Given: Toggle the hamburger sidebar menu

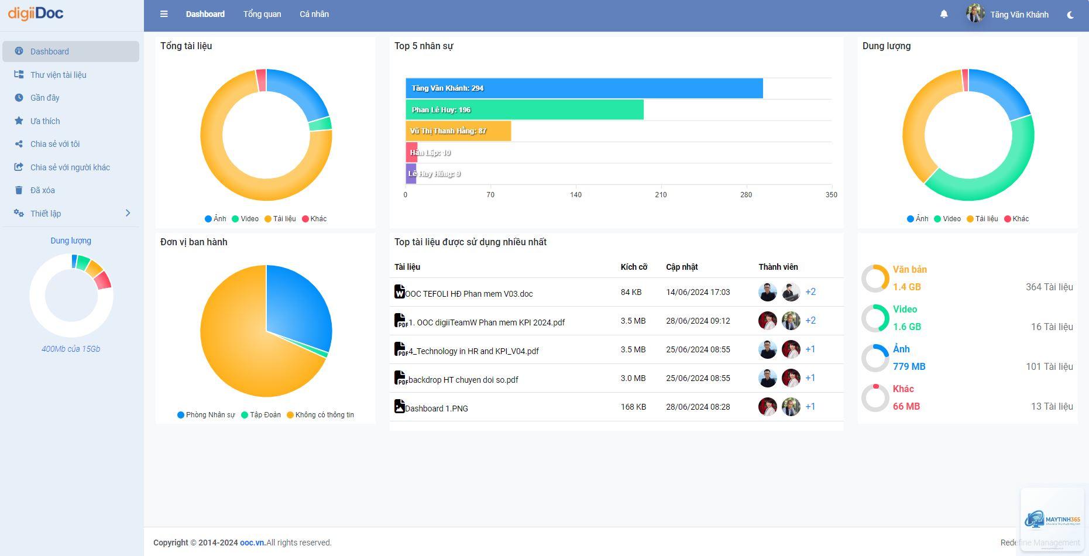Looking at the screenshot, I should tap(164, 14).
